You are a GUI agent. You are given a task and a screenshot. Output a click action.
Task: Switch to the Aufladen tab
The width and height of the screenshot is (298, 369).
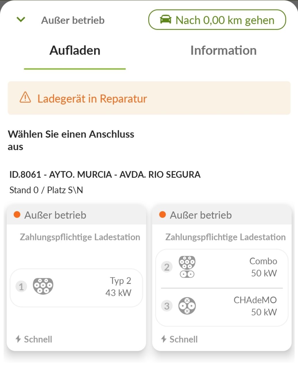coord(75,51)
